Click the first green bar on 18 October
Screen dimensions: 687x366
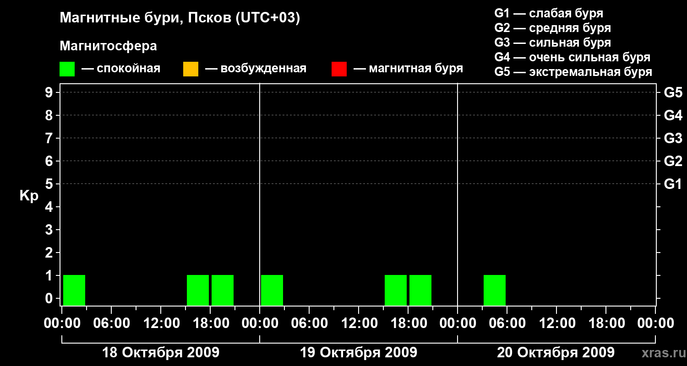74,290
